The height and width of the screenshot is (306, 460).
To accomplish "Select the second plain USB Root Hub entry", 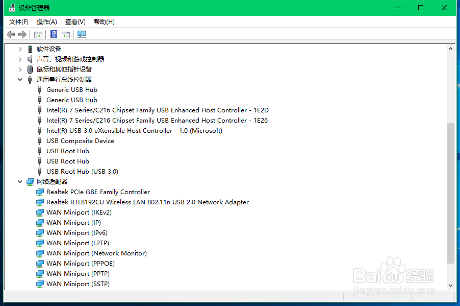I will pos(68,161).
